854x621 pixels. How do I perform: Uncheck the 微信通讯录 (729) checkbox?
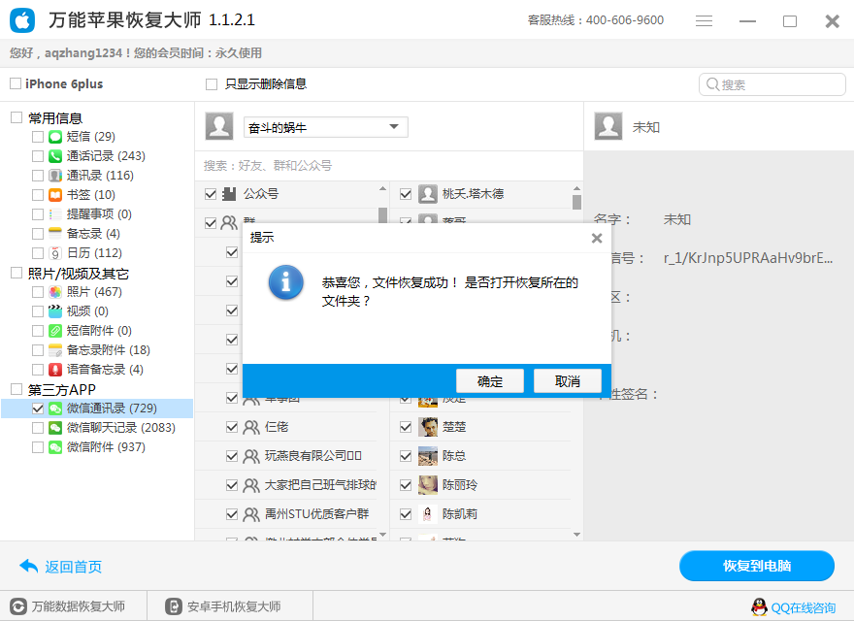[x=38, y=408]
